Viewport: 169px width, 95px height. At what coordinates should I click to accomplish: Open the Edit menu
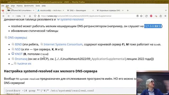coord(7,6)
